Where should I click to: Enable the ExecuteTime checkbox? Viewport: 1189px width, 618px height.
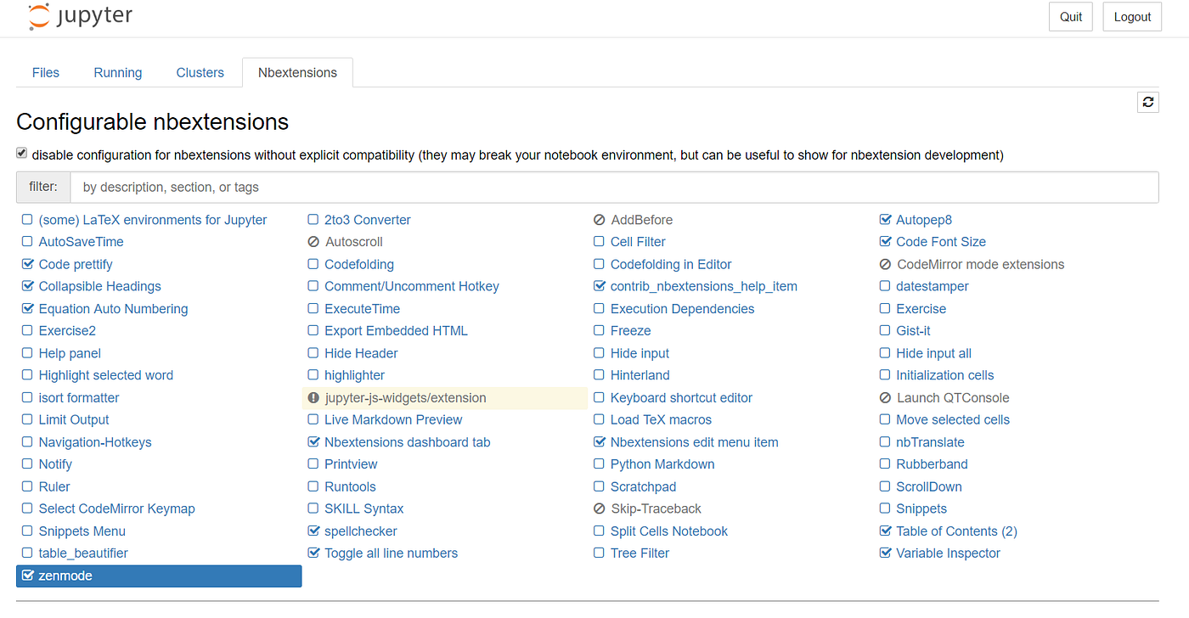[x=313, y=309]
